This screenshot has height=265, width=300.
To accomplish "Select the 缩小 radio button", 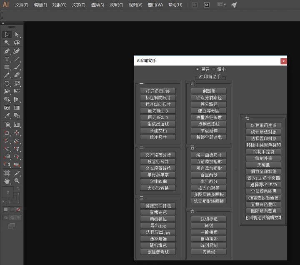I will 214,69.
